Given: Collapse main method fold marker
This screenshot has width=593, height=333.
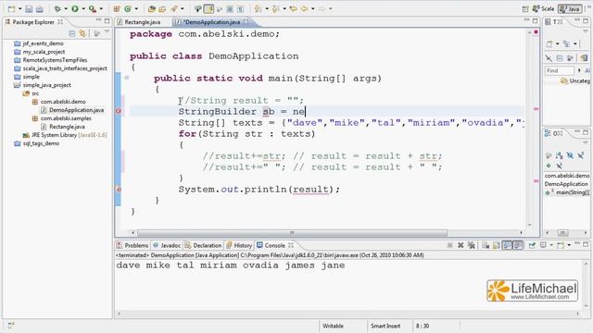Looking at the screenshot, I should (x=127, y=78).
